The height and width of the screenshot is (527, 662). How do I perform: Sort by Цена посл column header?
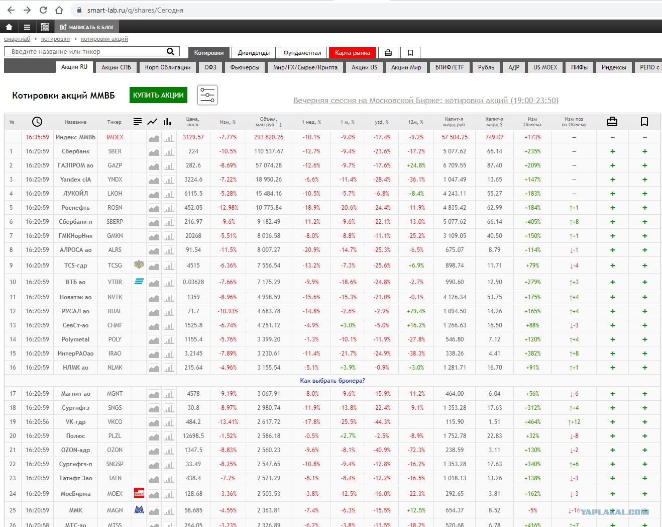point(193,122)
